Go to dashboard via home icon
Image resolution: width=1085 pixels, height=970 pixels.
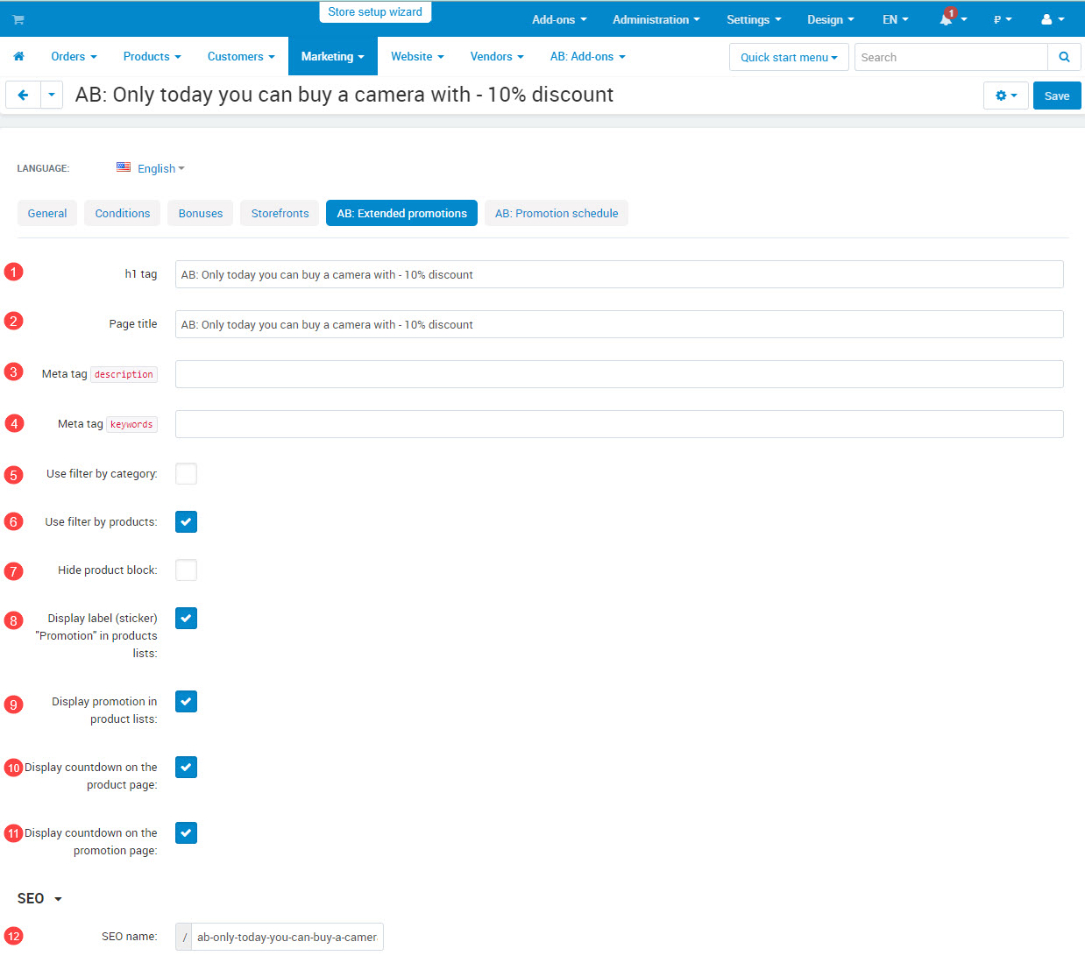[x=18, y=56]
